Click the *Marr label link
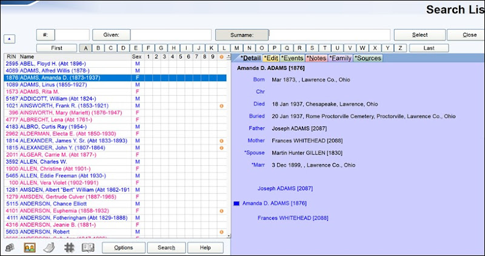 coord(258,165)
